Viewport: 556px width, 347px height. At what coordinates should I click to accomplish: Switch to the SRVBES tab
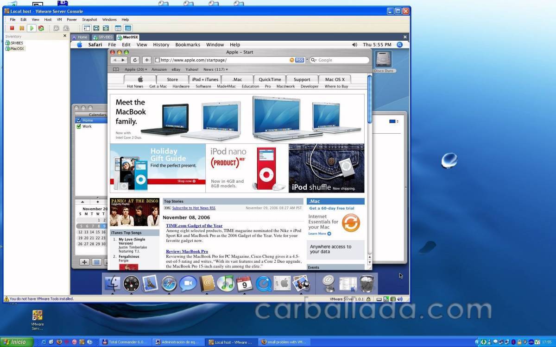[103, 37]
